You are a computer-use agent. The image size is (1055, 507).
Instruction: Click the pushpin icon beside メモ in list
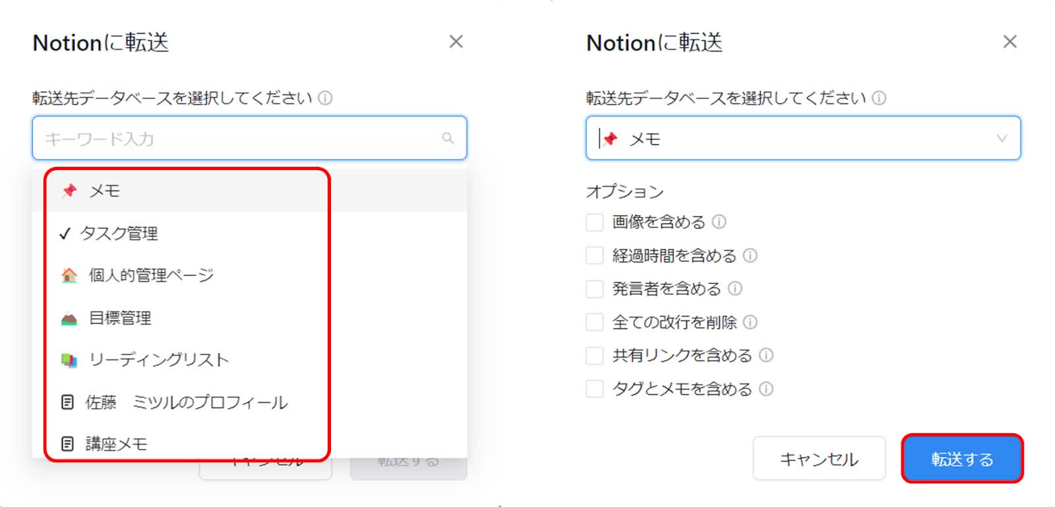pos(69,191)
